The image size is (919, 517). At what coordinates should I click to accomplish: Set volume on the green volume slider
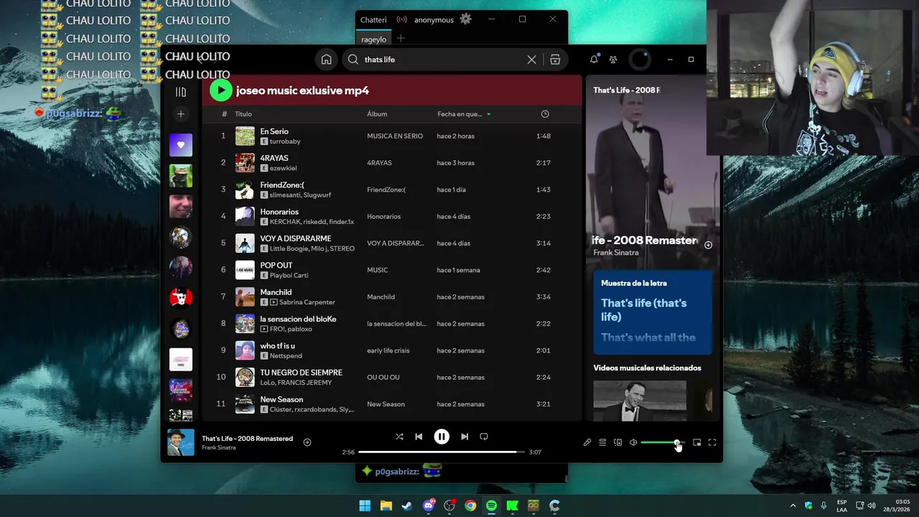tap(662, 442)
